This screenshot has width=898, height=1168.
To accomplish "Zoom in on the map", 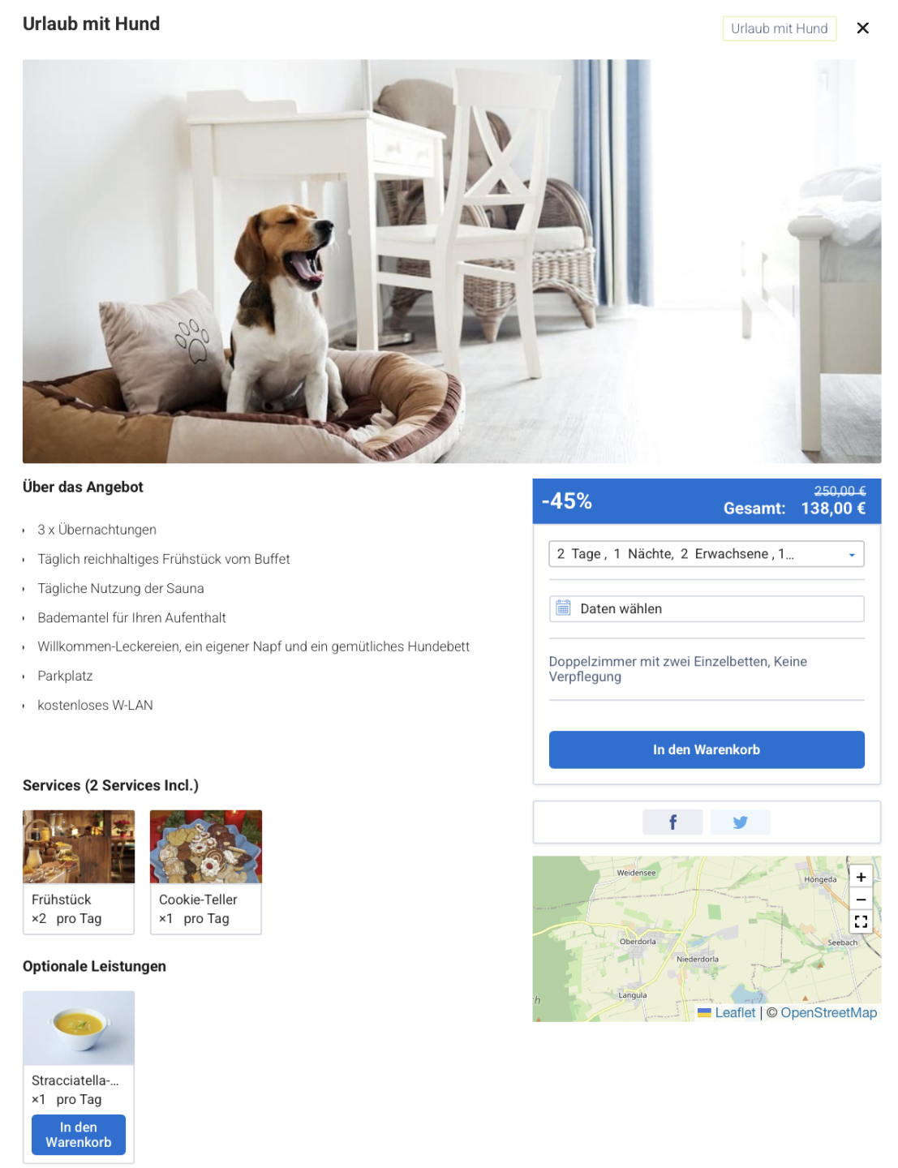I will tap(861, 877).
